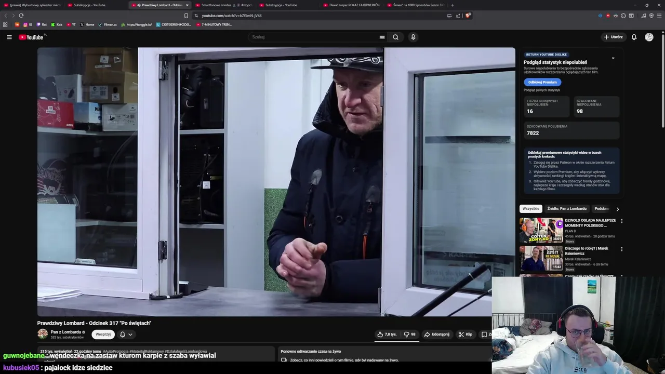The image size is (665, 374).
Task: Switch to Śmierć na 1000 Sposobów tab
Action: pos(416,5)
